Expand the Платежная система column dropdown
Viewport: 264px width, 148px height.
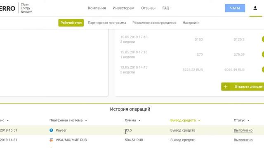86,120
